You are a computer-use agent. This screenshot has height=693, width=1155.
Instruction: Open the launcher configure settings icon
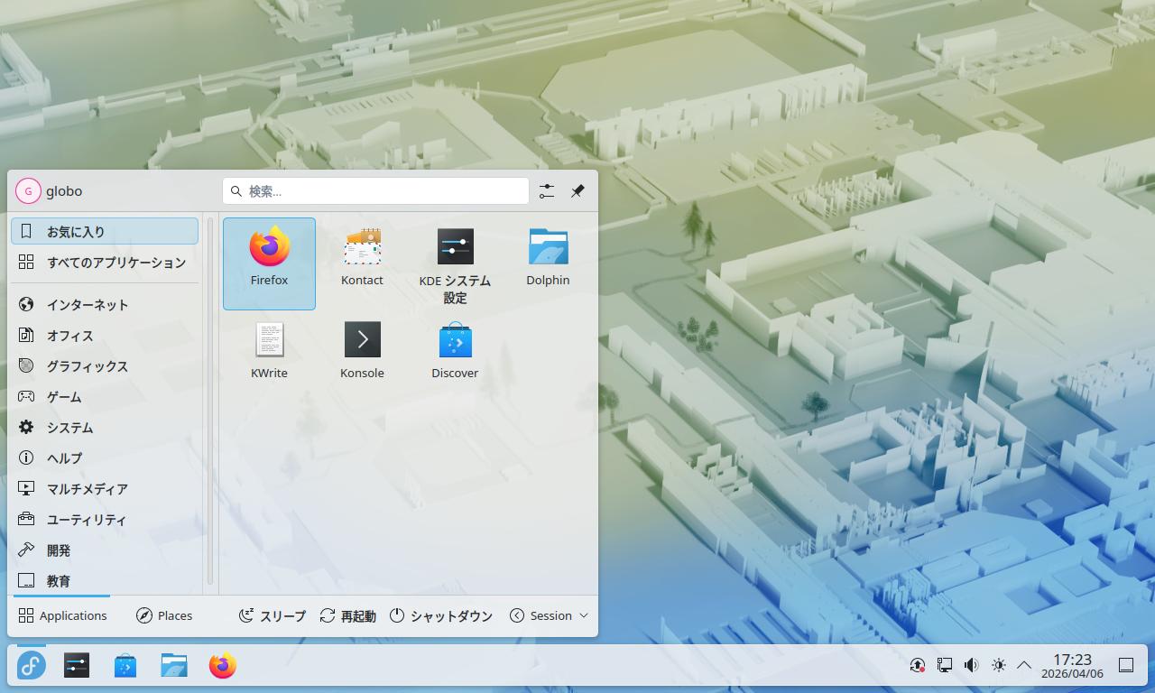point(547,191)
